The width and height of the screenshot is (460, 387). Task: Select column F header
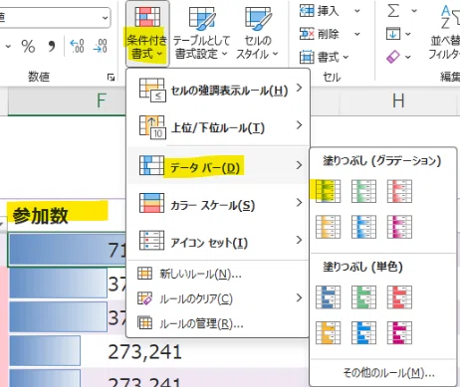pyautogui.click(x=67, y=100)
